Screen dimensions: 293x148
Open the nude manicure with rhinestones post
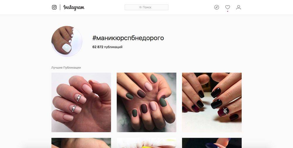pyautogui.click(x=81, y=102)
